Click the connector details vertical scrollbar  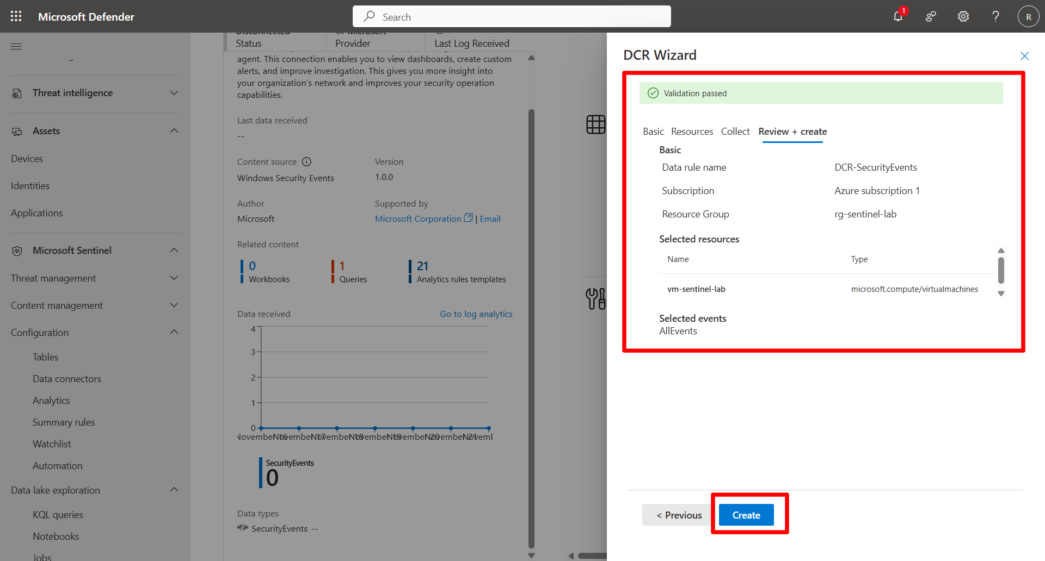point(531,329)
